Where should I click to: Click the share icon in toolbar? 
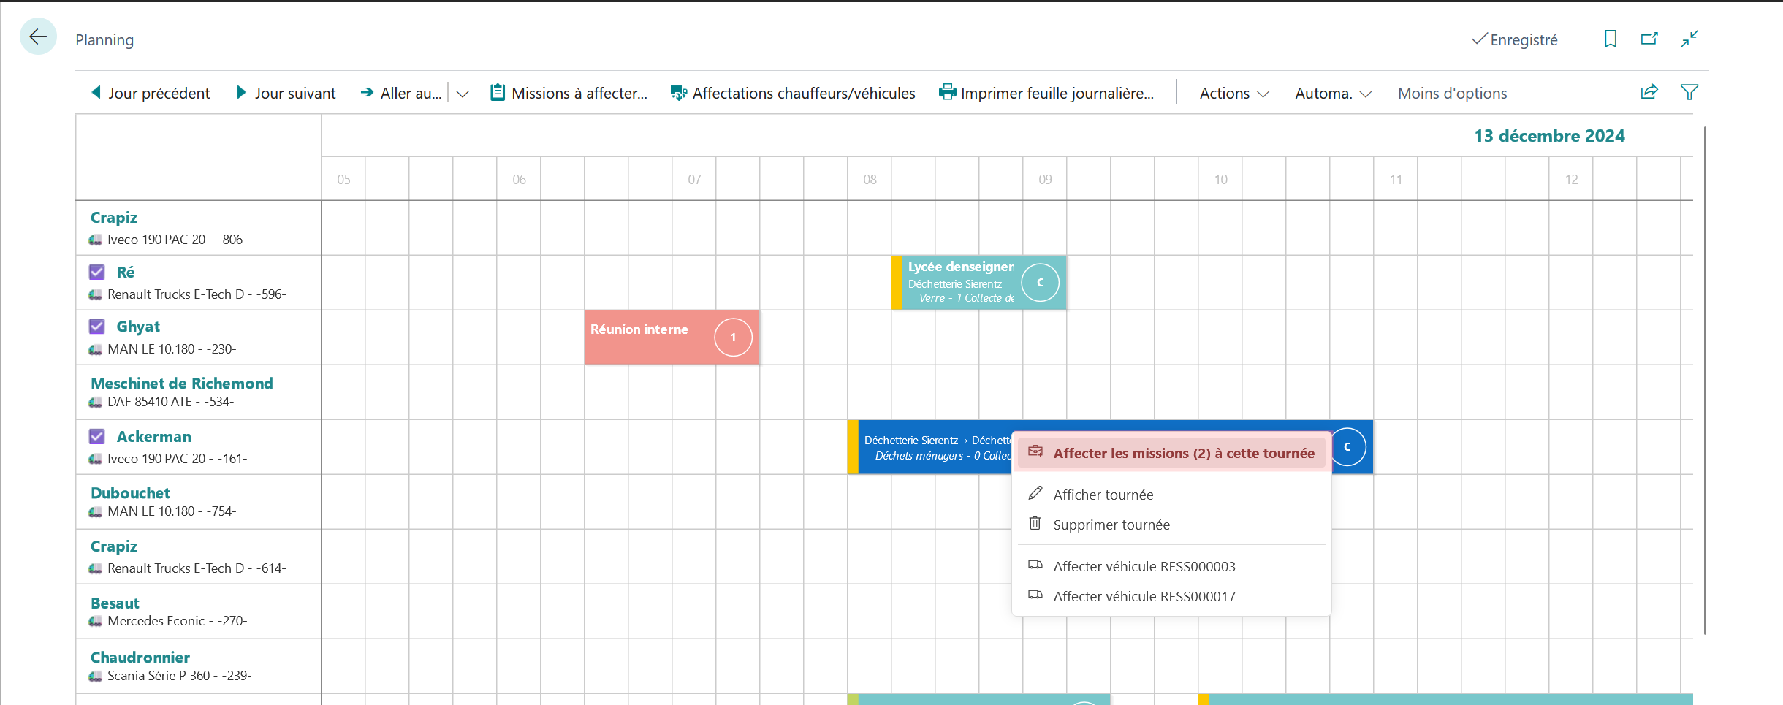(x=1649, y=92)
